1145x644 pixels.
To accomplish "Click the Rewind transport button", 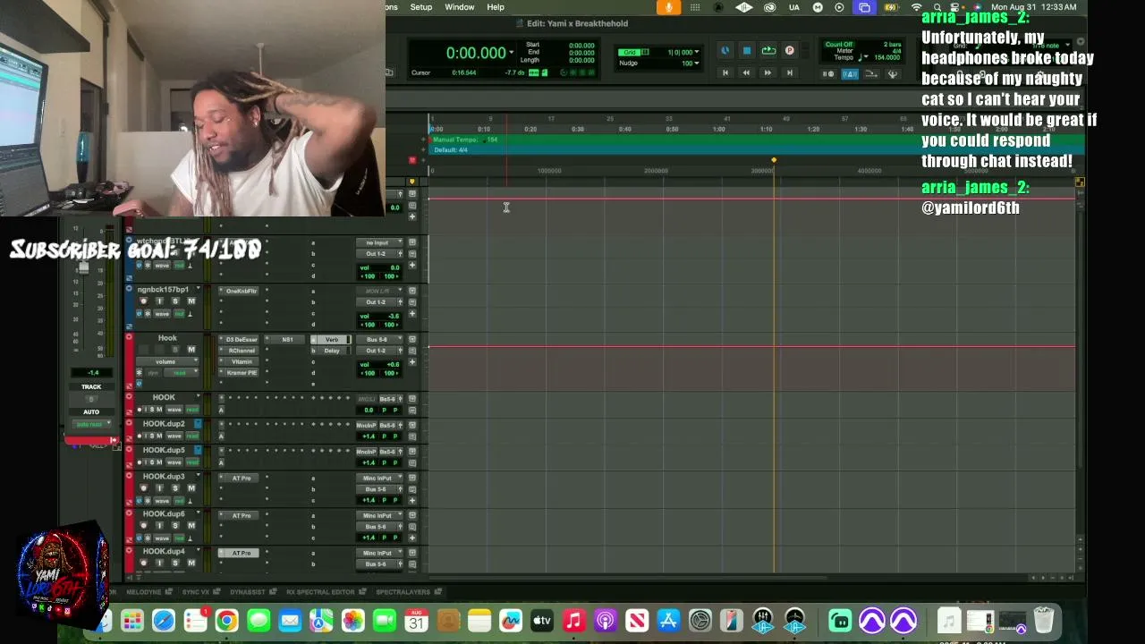I will (x=746, y=73).
